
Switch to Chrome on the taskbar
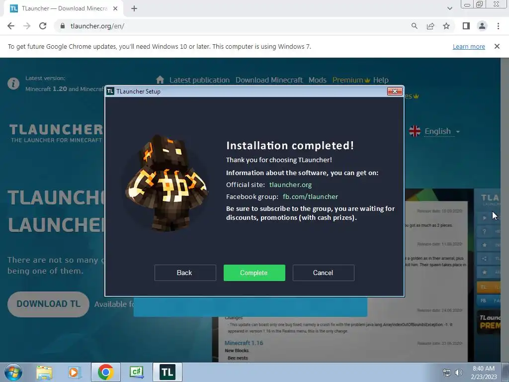click(105, 372)
